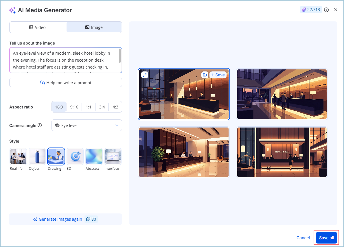Select the Interface style icon
Viewport: 344px width, 247px height.
113,156
